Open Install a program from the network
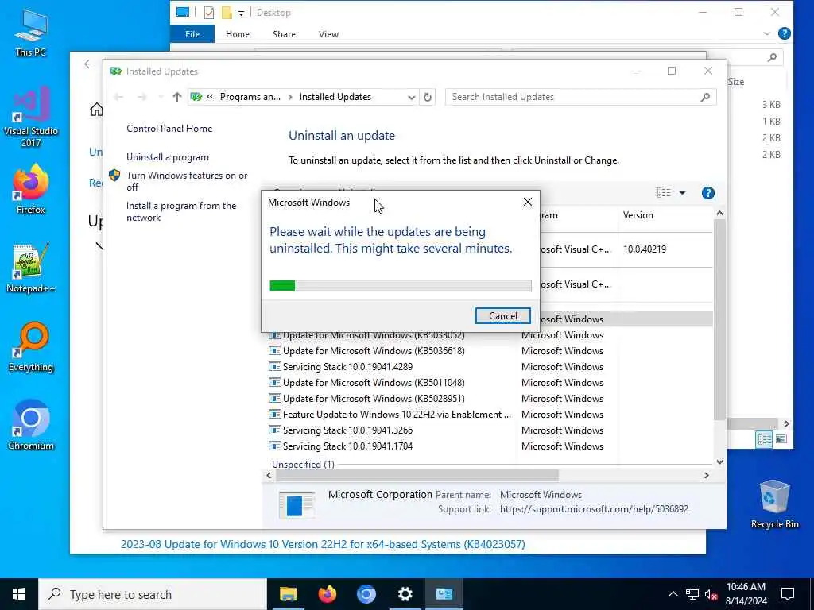The image size is (814, 610). 181,211
